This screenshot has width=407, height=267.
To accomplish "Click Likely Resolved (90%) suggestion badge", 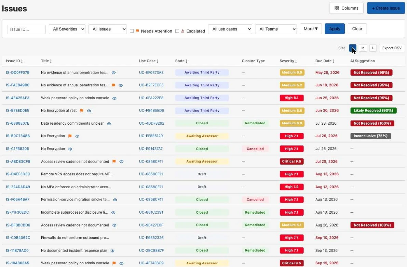I will [x=373, y=111].
